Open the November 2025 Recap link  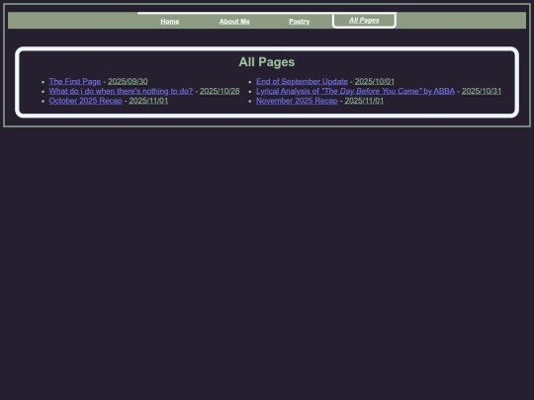pos(297,101)
